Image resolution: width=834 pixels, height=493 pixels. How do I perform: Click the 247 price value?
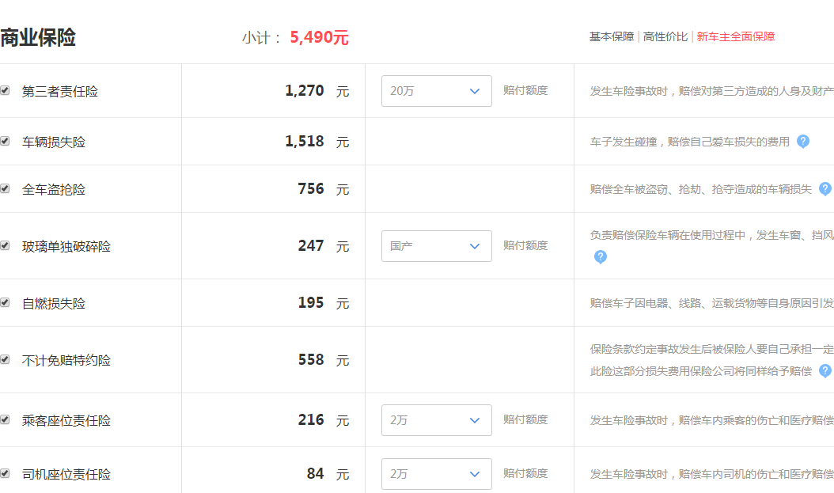[311, 245]
